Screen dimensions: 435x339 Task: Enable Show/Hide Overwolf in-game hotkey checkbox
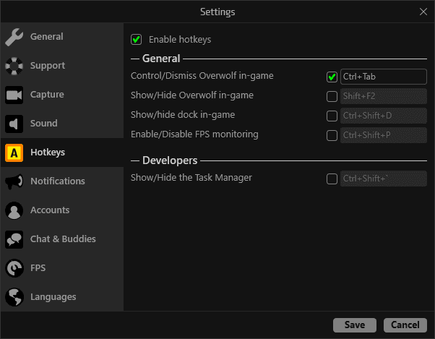(332, 97)
